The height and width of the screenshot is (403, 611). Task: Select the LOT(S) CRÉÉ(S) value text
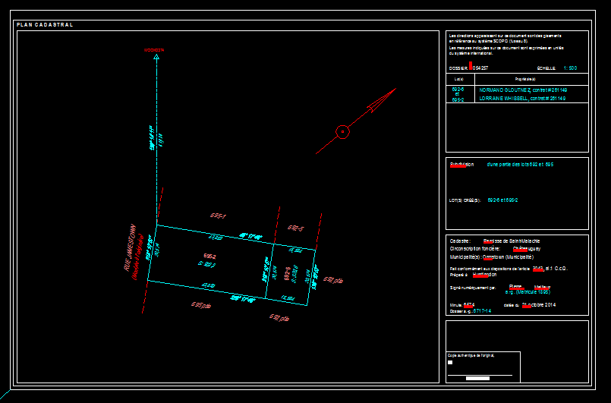pos(502,200)
